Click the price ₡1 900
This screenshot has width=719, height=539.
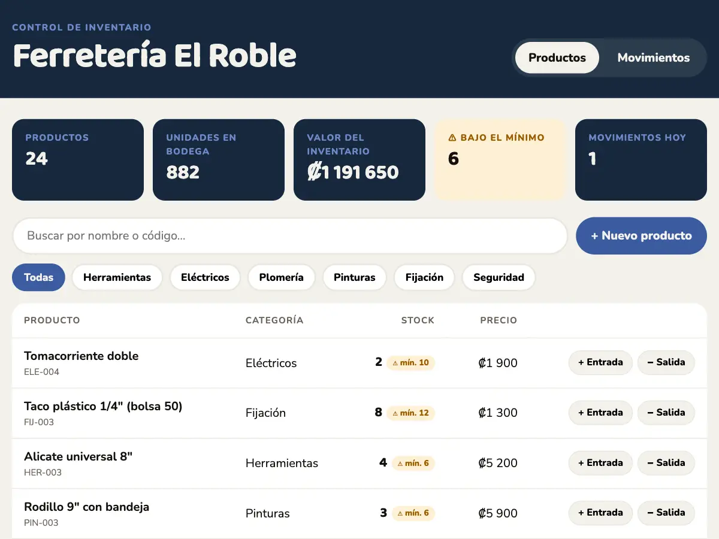(498, 363)
